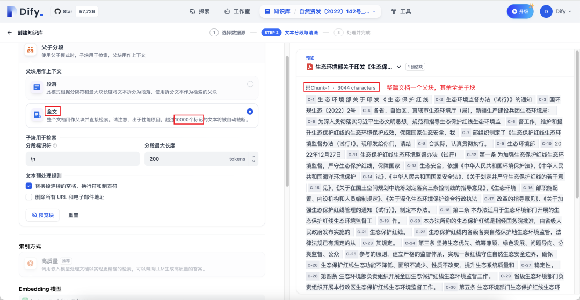This screenshot has width=580, height=300.
Task: Click the 升级 upgrade button
Action: click(x=520, y=11)
